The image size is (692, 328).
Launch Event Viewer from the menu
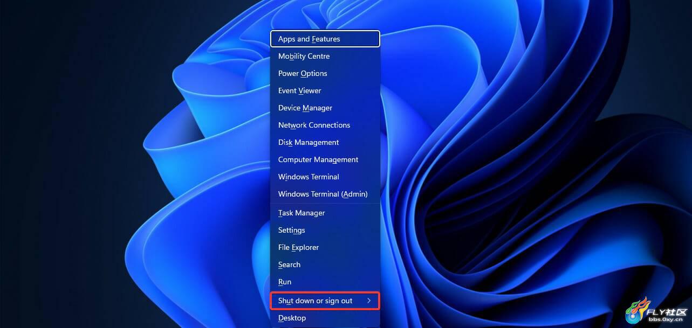(x=325, y=90)
